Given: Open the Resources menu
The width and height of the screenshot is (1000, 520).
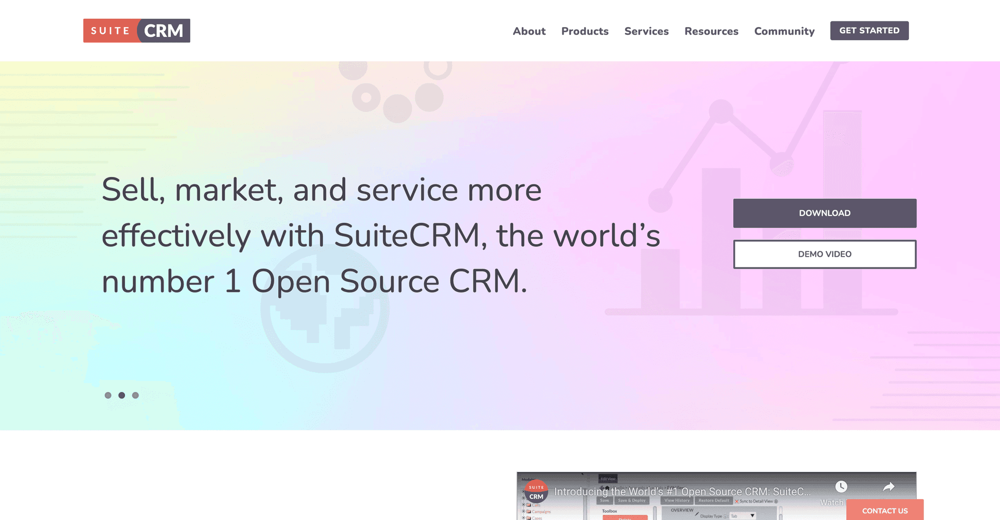Looking at the screenshot, I should [711, 31].
